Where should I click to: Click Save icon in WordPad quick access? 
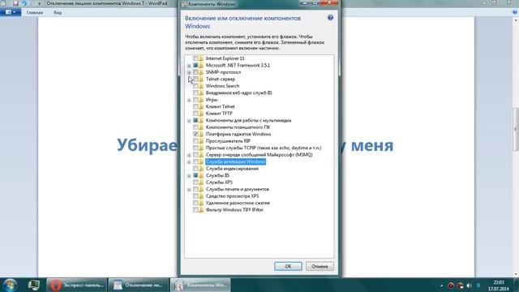pyautogui.click(x=15, y=3)
